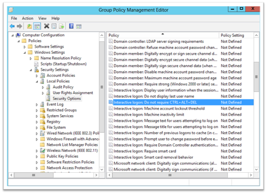Expand the Account Policies node
Screen dimensions: 267x194
[37, 75]
